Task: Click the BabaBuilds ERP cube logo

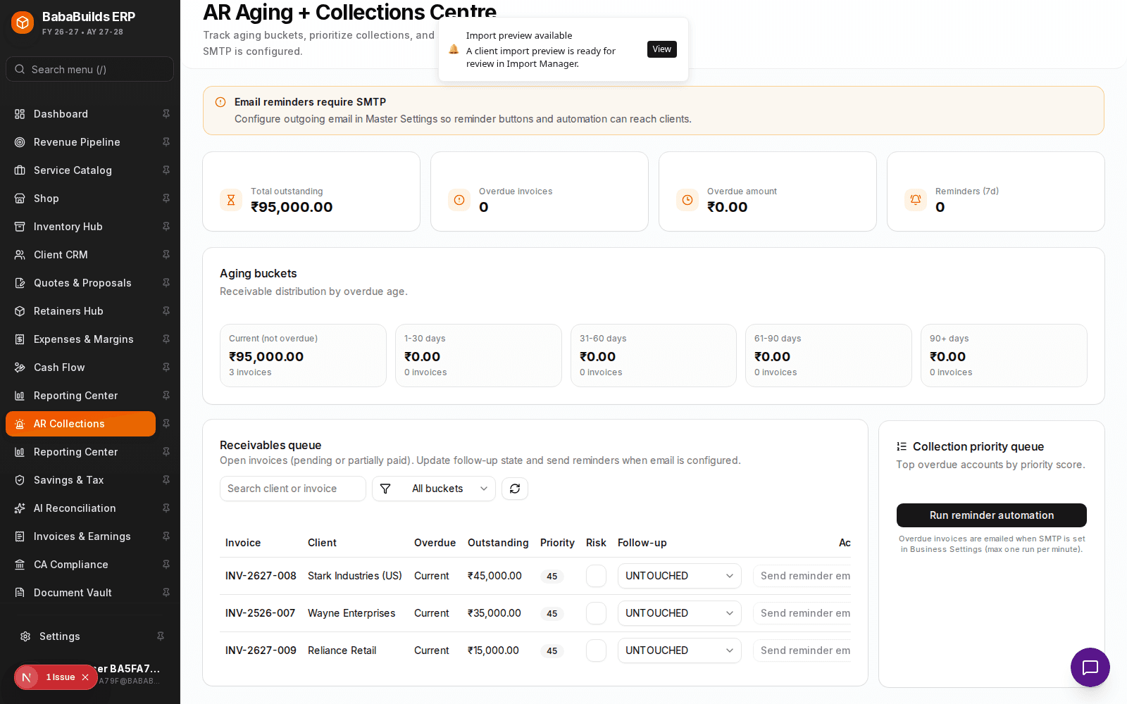Action: pyautogui.click(x=23, y=23)
